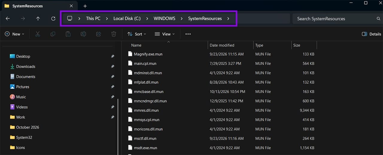Unpin Work using its pin icon
The image size is (383, 155).
point(113,117)
